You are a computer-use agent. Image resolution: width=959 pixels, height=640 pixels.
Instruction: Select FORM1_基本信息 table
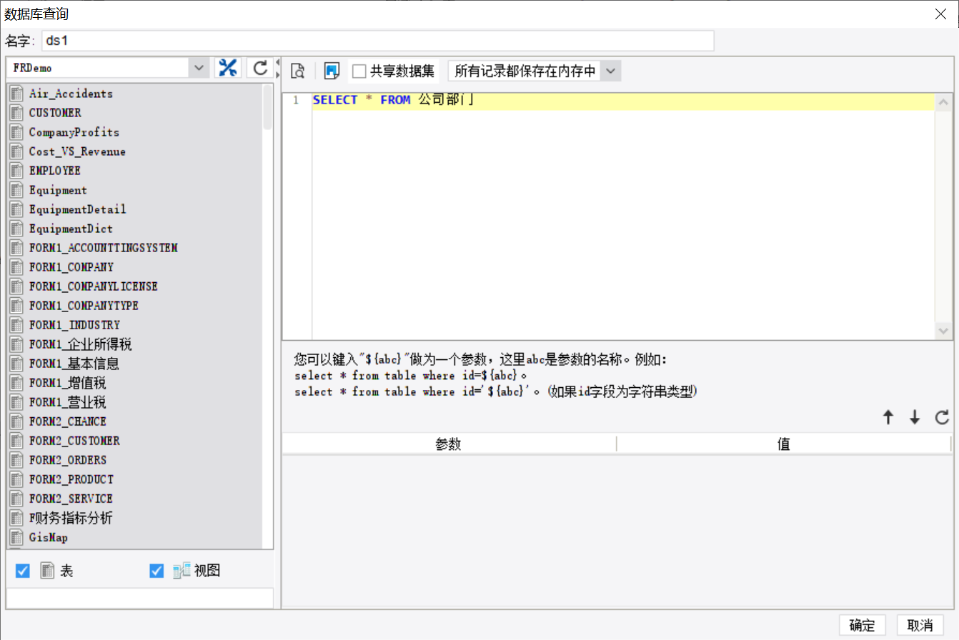pyautogui.click(x=74, y=364)
